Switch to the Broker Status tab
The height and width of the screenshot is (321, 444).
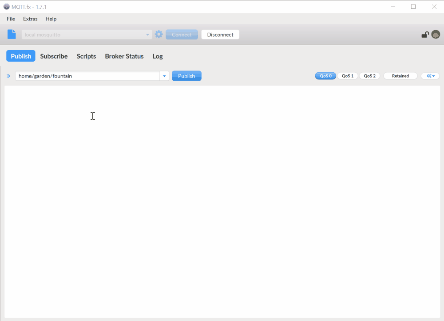point(124,56)
